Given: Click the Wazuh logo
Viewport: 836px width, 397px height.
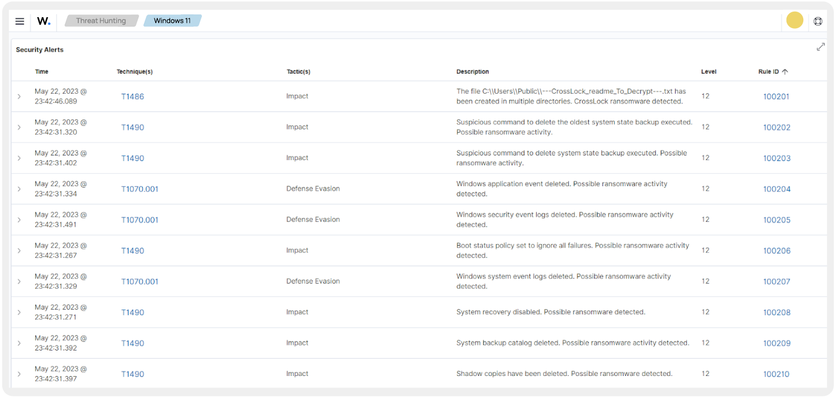Looking at the screenshot, I should 43,21.
